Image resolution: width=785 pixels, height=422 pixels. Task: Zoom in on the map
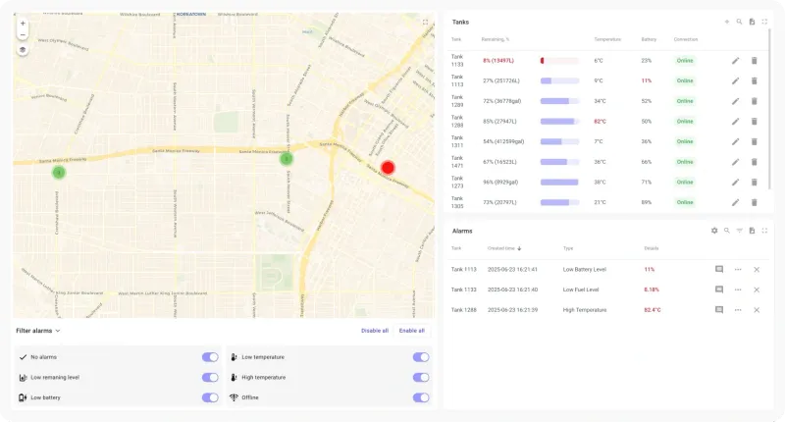[23, 23]
